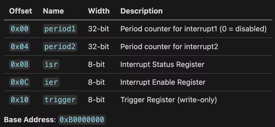This screenshot has width=275, height=127.
Task: Click the Width column header
Action: click(x=99, y=11)
